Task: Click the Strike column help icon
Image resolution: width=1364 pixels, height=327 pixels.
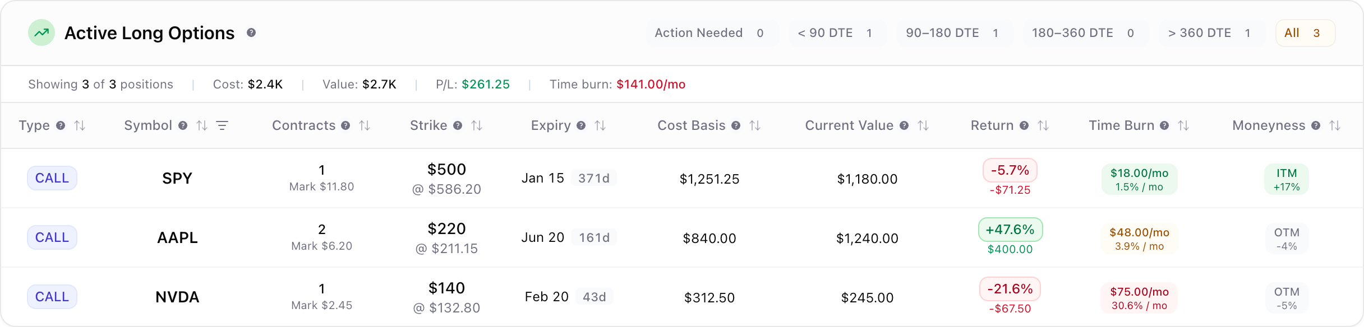Action: click(458, 126)
